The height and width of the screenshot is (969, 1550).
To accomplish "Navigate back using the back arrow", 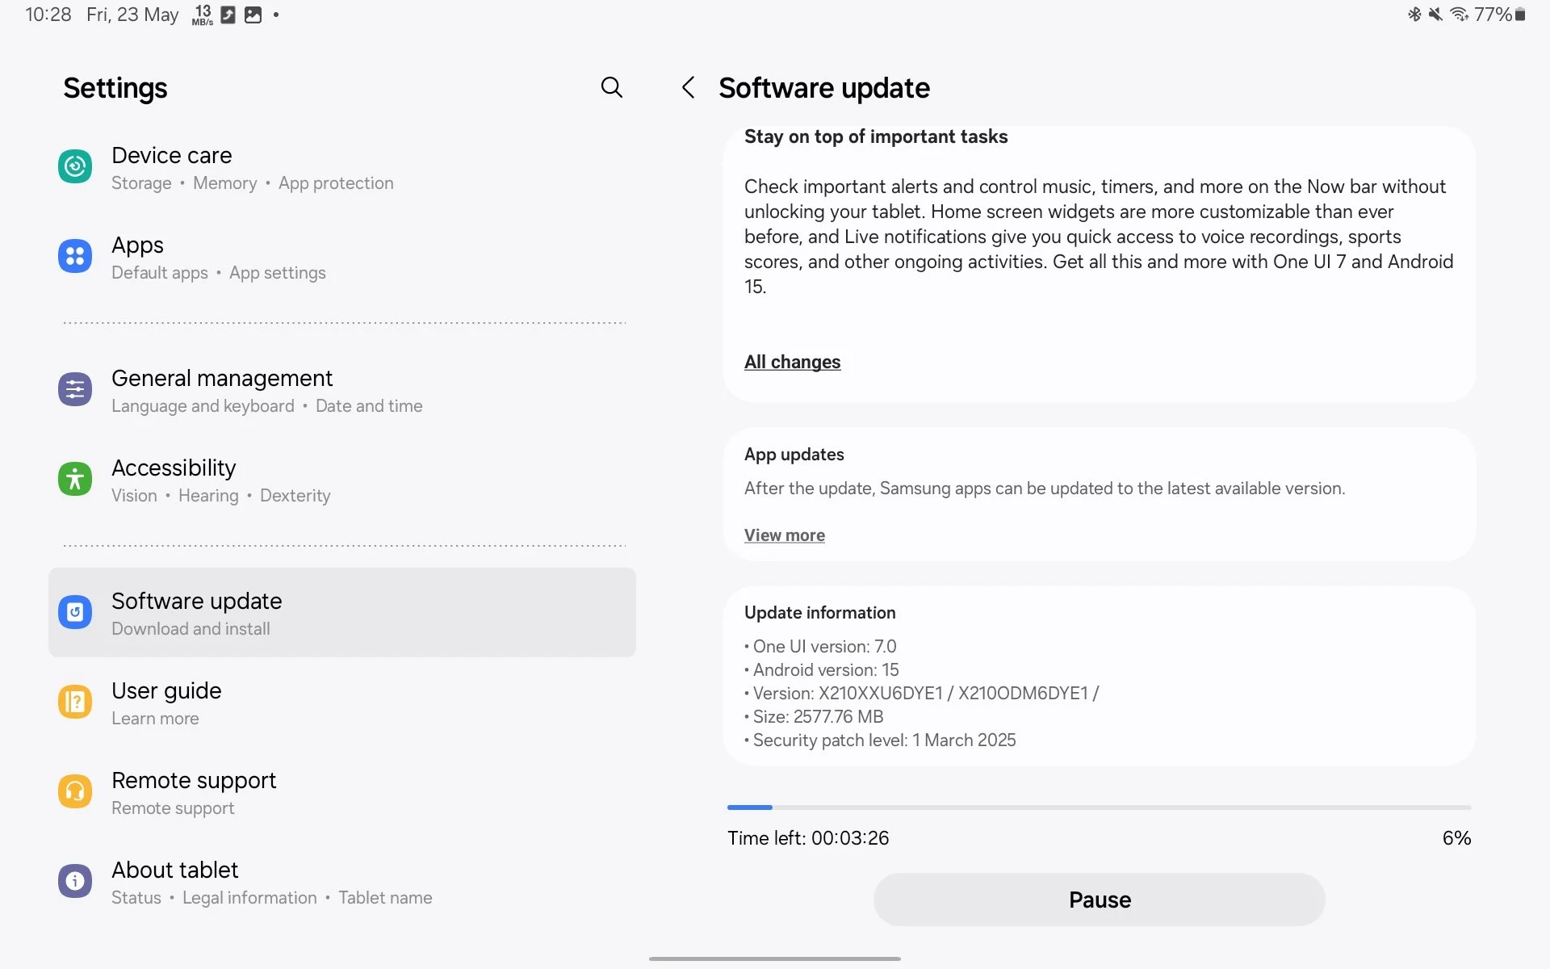I will click(x=688, y=87).
